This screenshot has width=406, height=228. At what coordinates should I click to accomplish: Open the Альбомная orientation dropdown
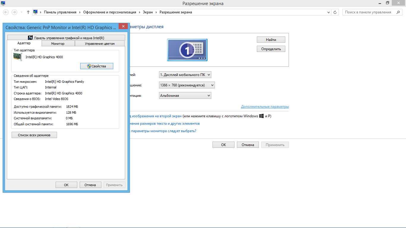(x=185, y=96)
